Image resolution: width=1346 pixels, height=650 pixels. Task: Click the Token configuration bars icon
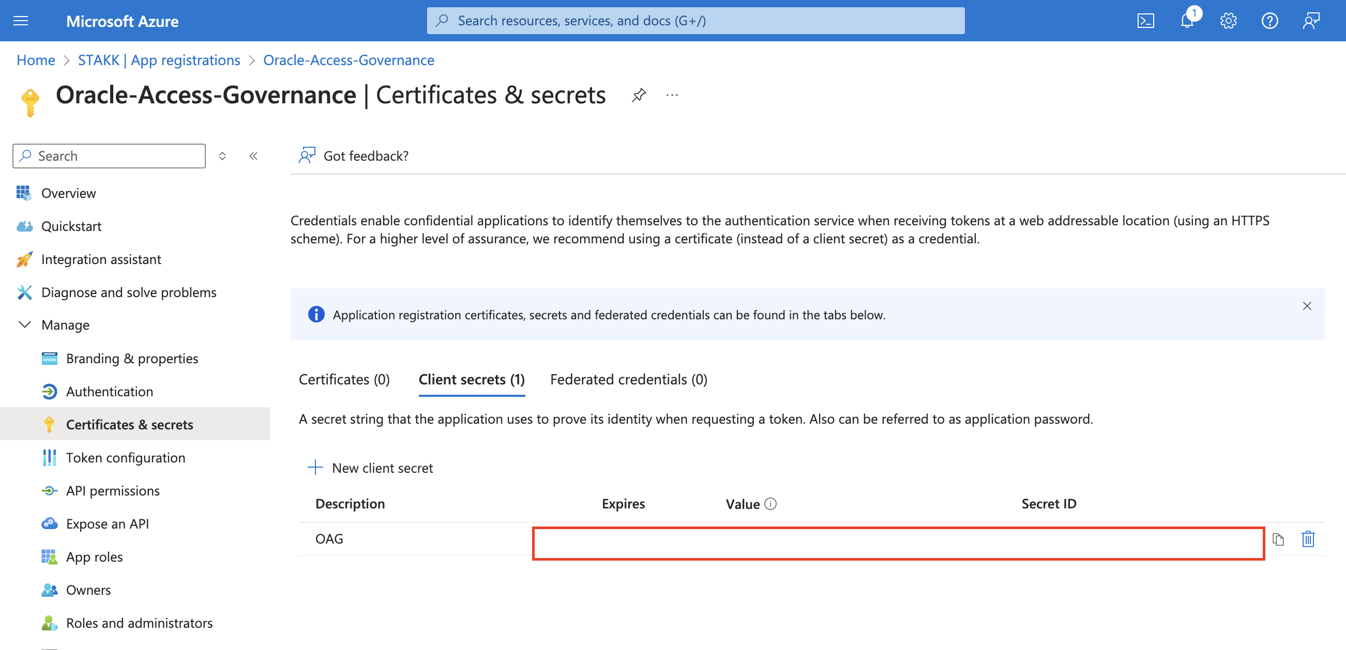click(x=49, y=457)
